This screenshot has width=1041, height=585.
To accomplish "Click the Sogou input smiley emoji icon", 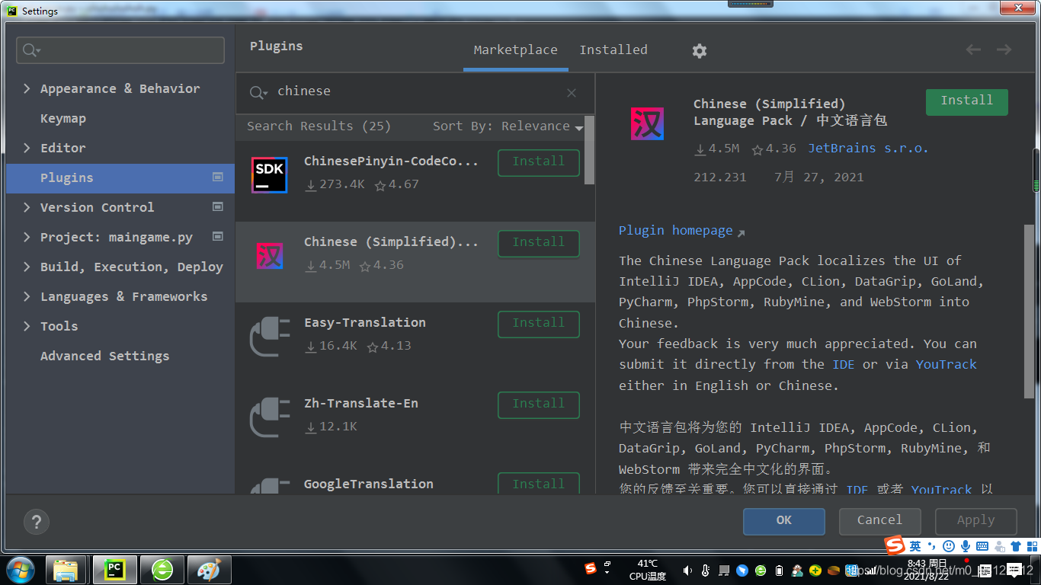I will [x=949, y=546].
